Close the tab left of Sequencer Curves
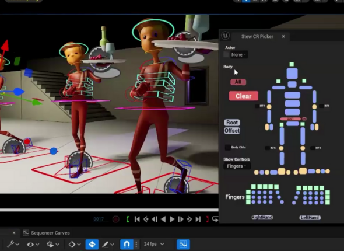This screenshot has width=344, height=251. pyautogui.click(x=14, y=233)
